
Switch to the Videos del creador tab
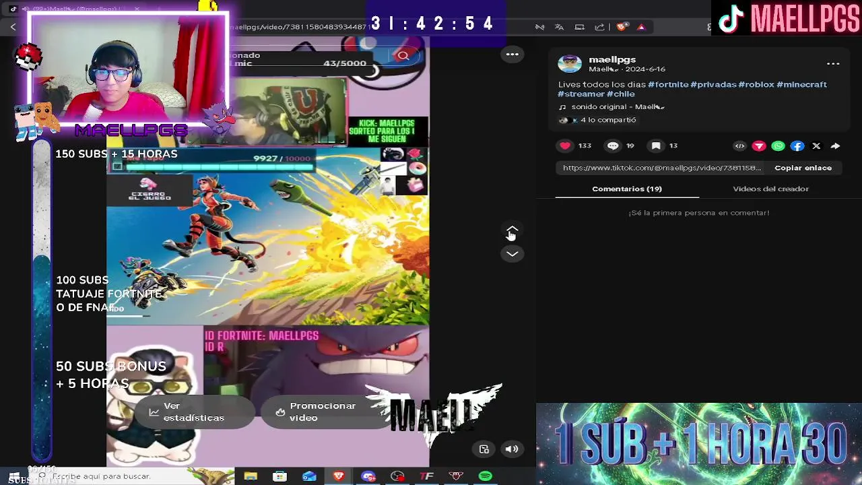770,189
